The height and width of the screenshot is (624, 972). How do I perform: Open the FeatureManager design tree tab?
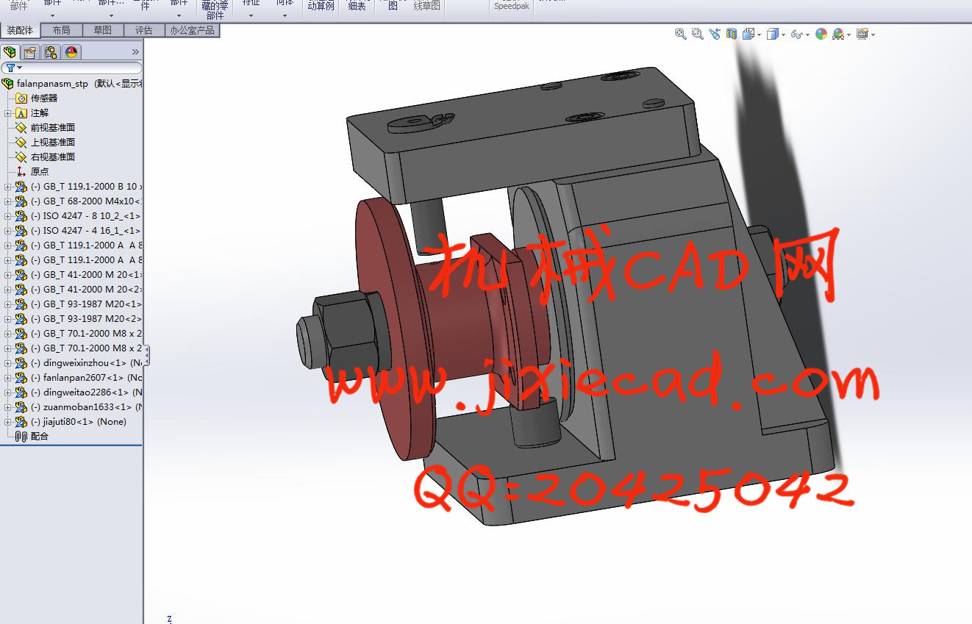pyautogui.click(x=10, y=52)
